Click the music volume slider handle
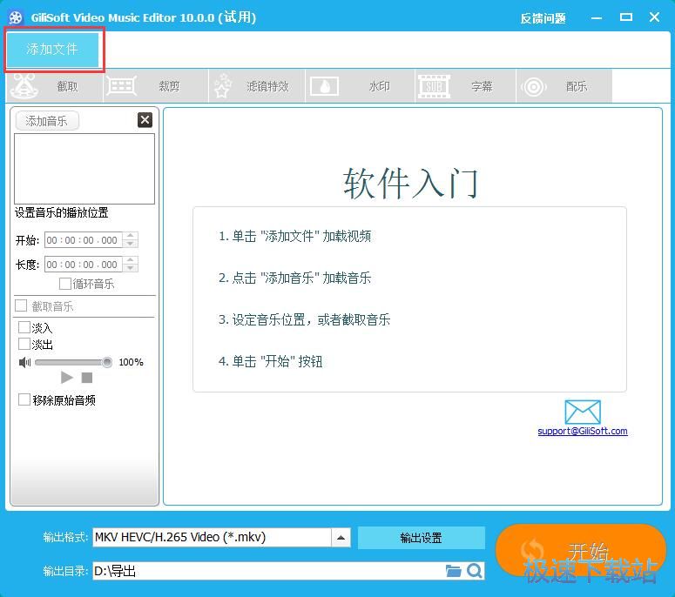Viewport: 675px width, 597px height. (107, 363)
